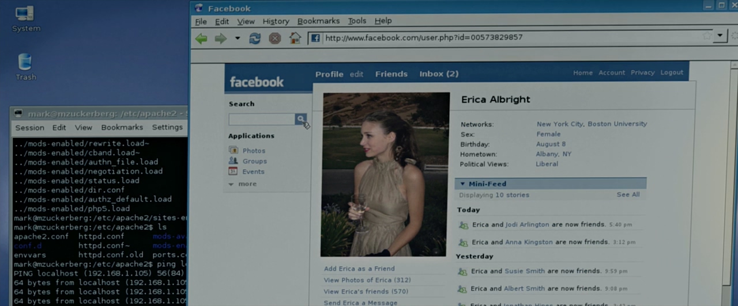
Task: Reload the page with the refresh icon
Action: pyautogui.click(x=255, y=39)
